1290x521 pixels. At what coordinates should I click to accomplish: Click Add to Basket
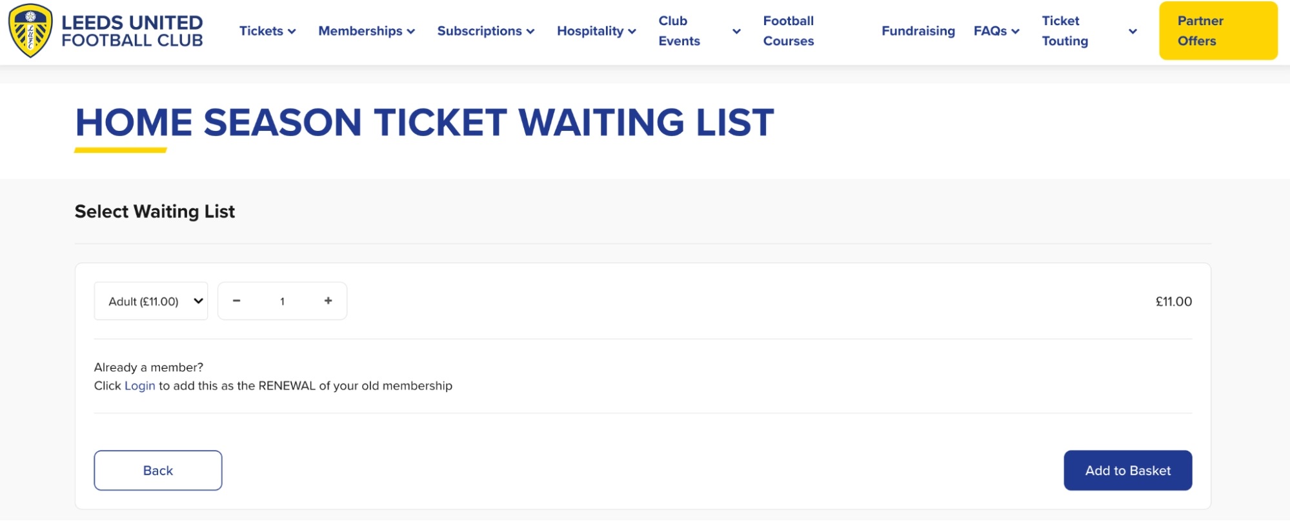[x=1127, y=470]
